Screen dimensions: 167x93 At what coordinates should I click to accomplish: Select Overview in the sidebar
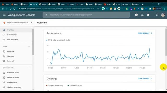[x=16, y=30]
